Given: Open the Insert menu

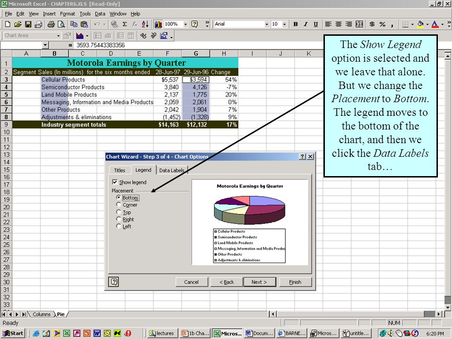Looking at the screenshot, I should [49, 14].
